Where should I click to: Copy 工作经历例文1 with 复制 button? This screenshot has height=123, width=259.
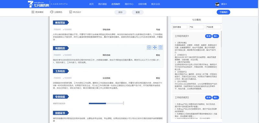point(208,36)
